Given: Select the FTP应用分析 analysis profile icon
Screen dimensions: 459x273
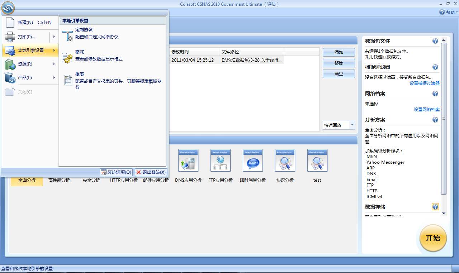Looking at the screenshot, I should [220, 160].
